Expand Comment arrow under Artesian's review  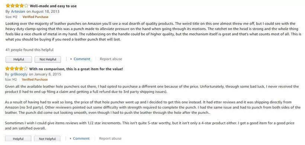click(x=71, y=59)
